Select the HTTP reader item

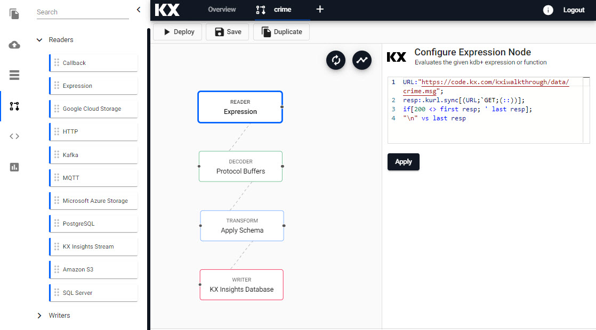(x=93, y=131)
